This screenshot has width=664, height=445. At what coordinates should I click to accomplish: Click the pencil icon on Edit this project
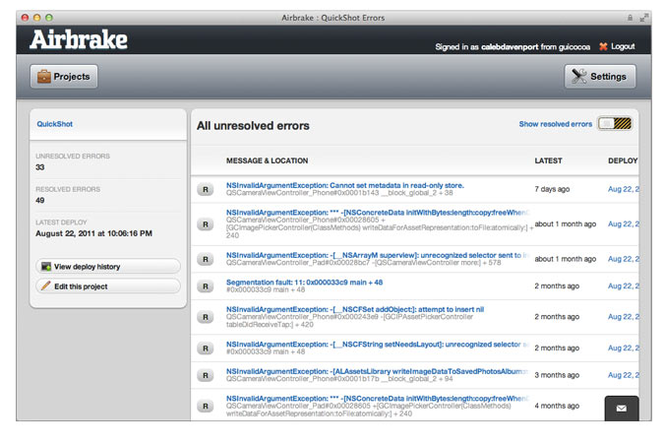[x=45, y=286]
